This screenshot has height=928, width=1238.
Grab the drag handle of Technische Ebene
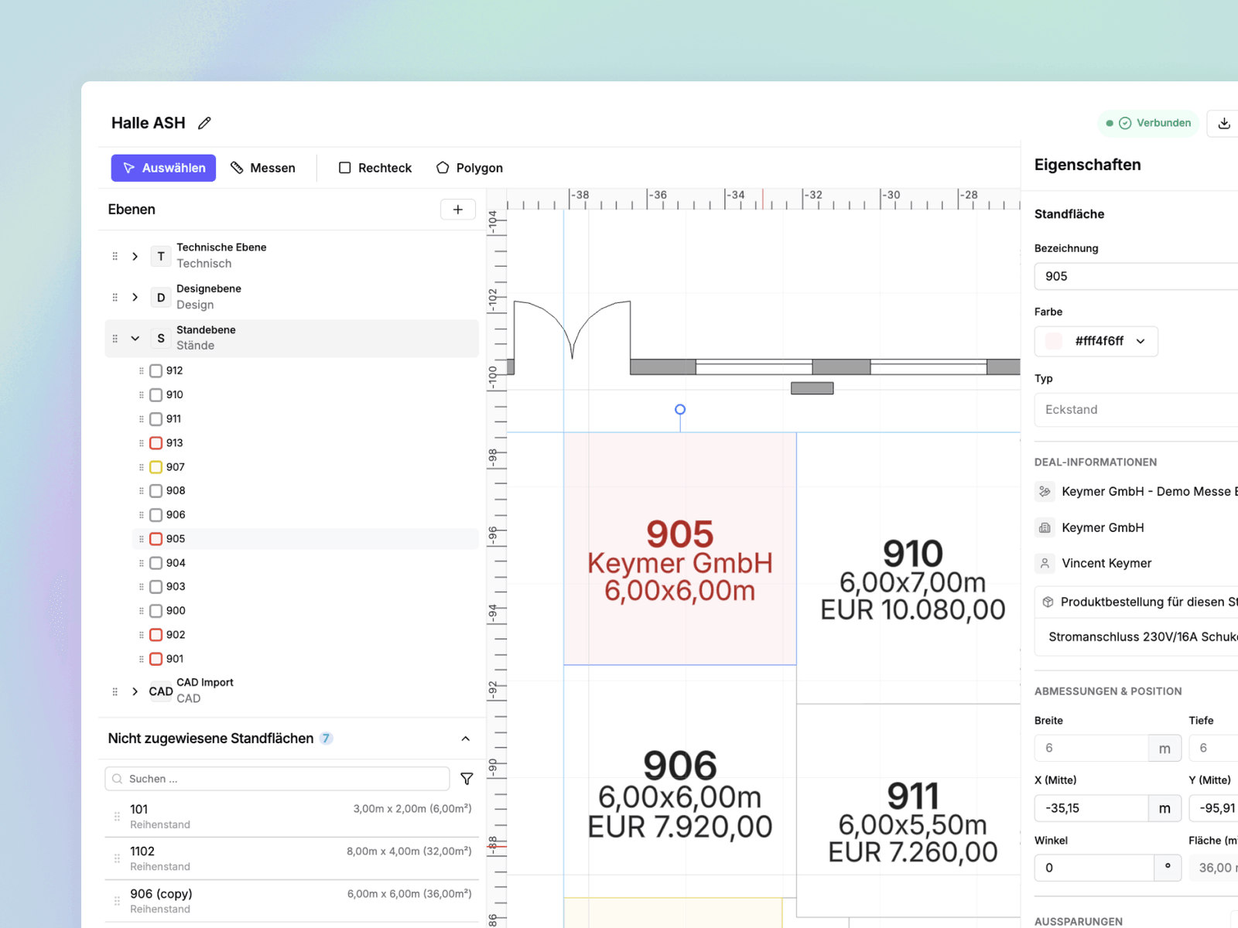click(x=115, y=256)
